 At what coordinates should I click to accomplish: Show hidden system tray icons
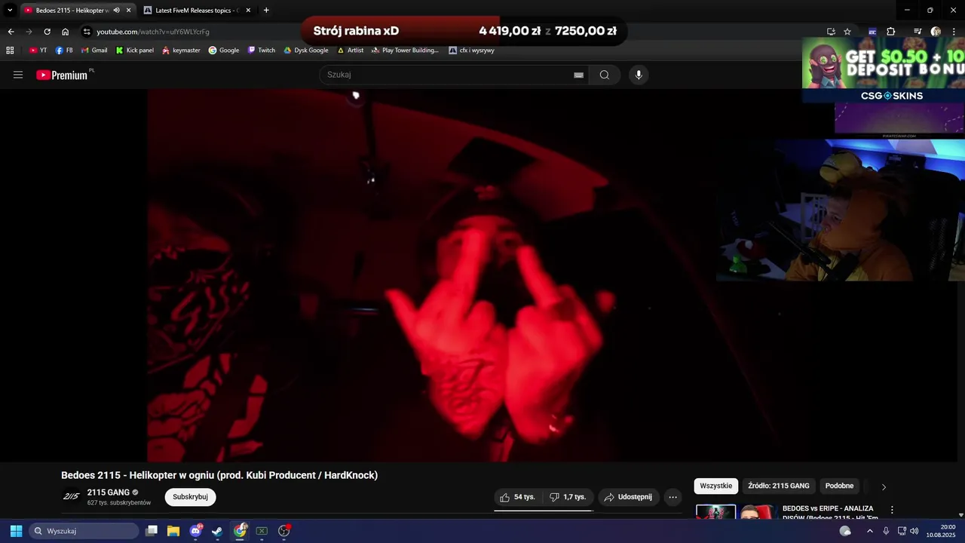click(869, 531)
